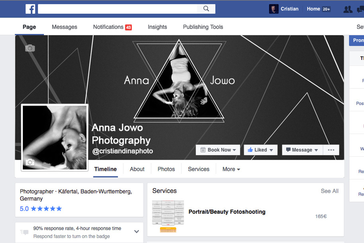Image resolution: width=364 pixels, height=243 pixels.
Task: Click the three-dots more options button
Action: [x=331, y=150]
